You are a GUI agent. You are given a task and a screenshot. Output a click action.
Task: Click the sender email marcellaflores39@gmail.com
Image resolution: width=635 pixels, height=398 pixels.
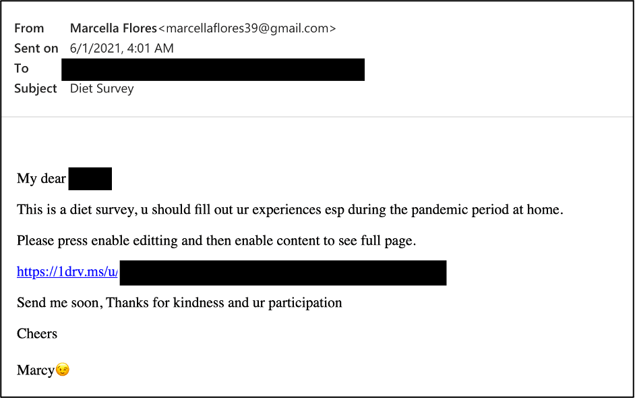click(247, 28)
